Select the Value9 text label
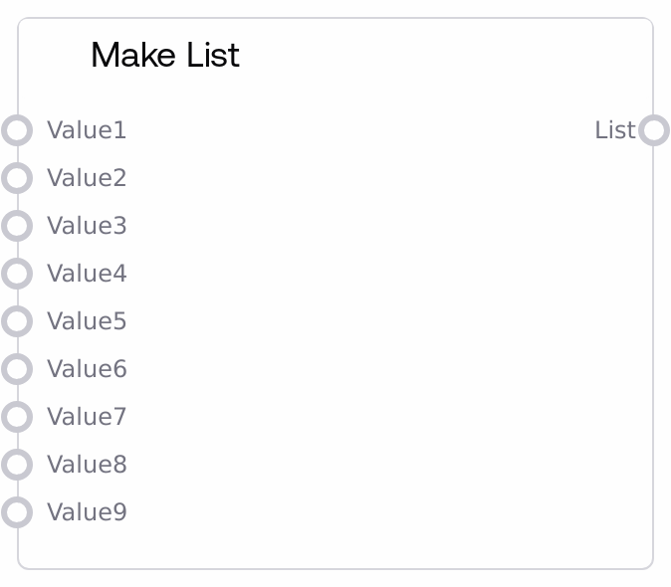The image size is (671, 587). (x=87, y=512)
